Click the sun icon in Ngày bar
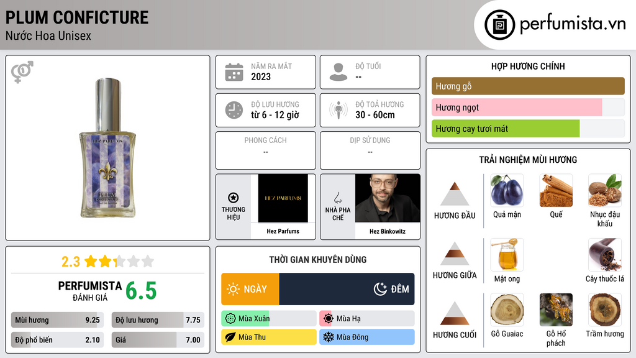 (234, 289)
